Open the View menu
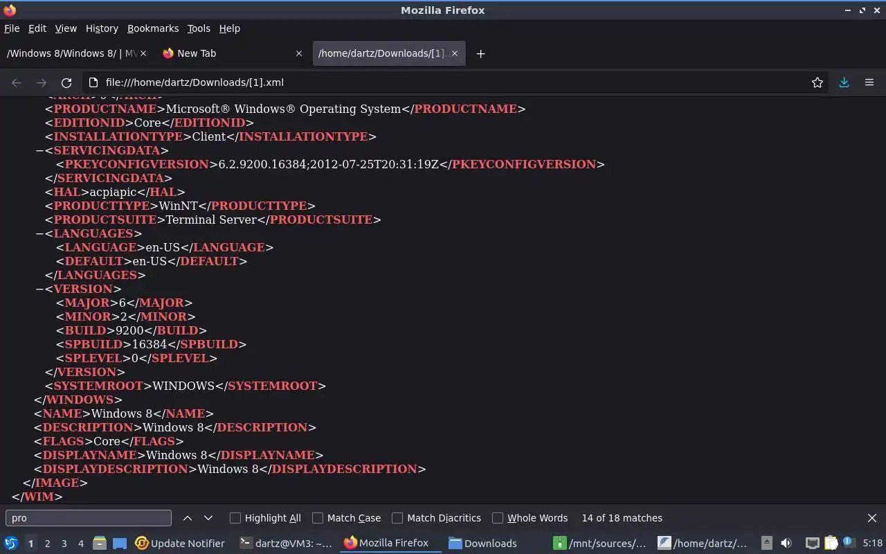Image resolution: width=886 pixels, height=554 pixels. pos(66,28)
